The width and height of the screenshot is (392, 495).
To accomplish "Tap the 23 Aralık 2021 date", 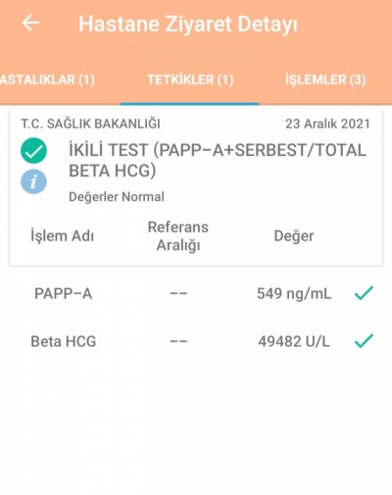I will (x=327, y=124).
